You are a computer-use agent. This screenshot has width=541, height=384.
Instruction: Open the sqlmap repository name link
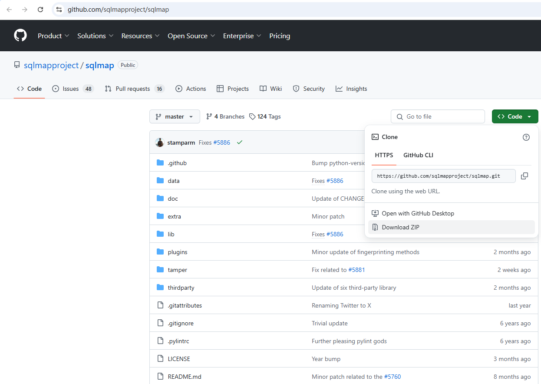click(x=99, y=66)
